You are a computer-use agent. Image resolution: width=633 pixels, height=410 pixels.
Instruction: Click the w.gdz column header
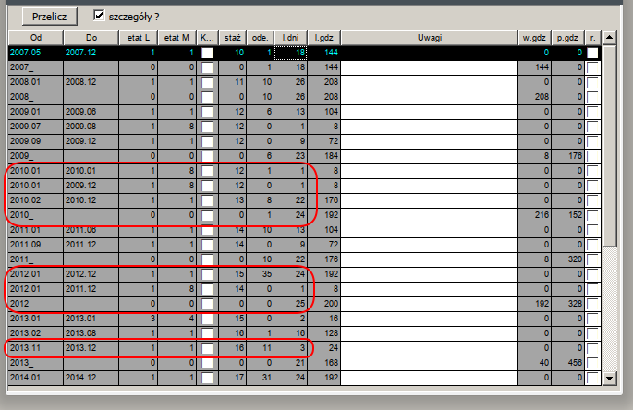point(532,38)
